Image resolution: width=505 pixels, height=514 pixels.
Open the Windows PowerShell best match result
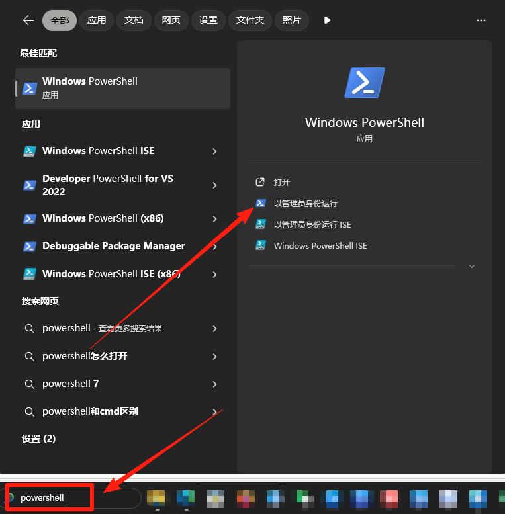[x=122, y=89]
